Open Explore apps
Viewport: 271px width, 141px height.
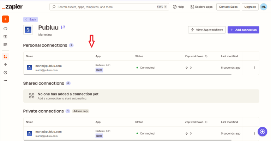click(x=201, y=7)
